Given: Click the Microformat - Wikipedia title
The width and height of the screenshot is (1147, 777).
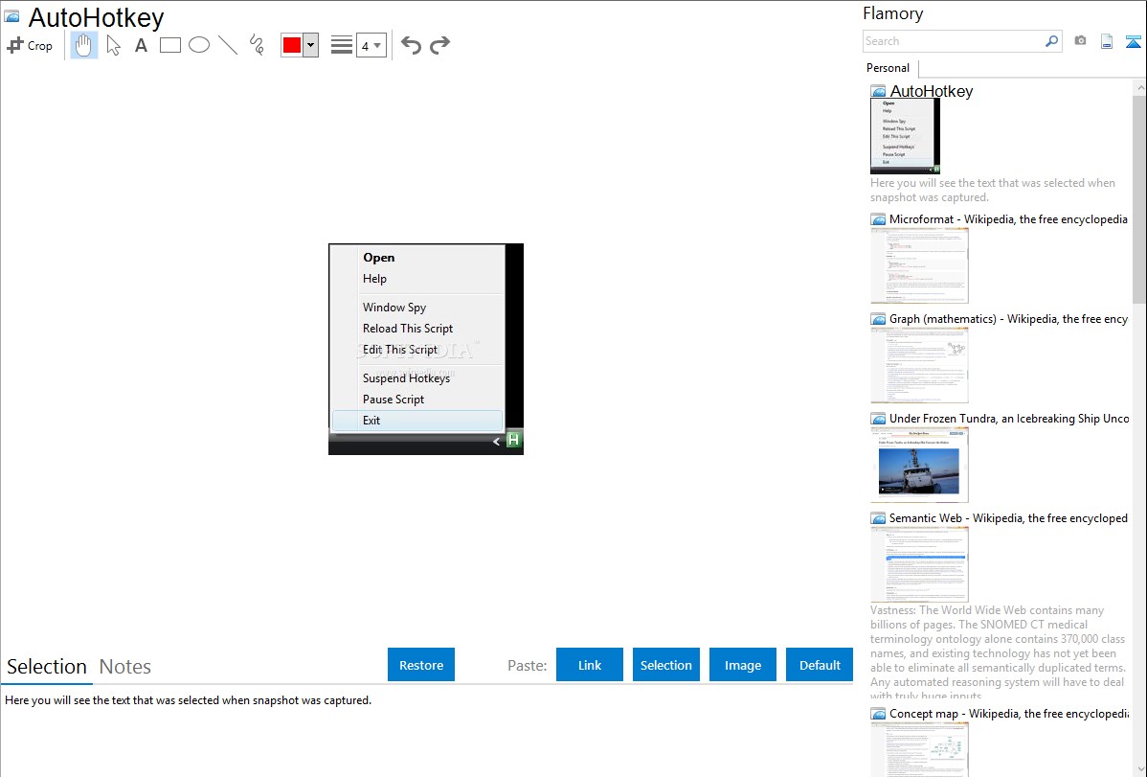Looking at the screenshot, I should tap(1008, 219).
